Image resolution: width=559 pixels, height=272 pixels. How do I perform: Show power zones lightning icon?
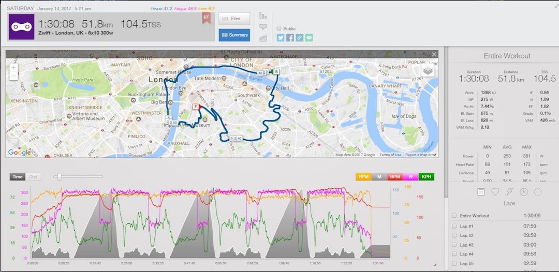click(509, 192)
